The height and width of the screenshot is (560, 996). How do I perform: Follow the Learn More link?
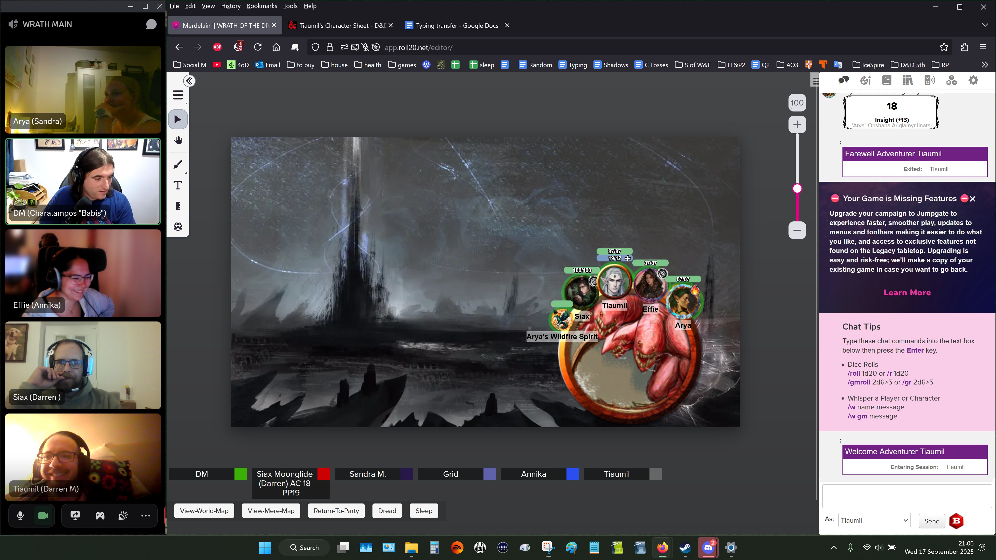pyautogui.click(x=907, y=292)
